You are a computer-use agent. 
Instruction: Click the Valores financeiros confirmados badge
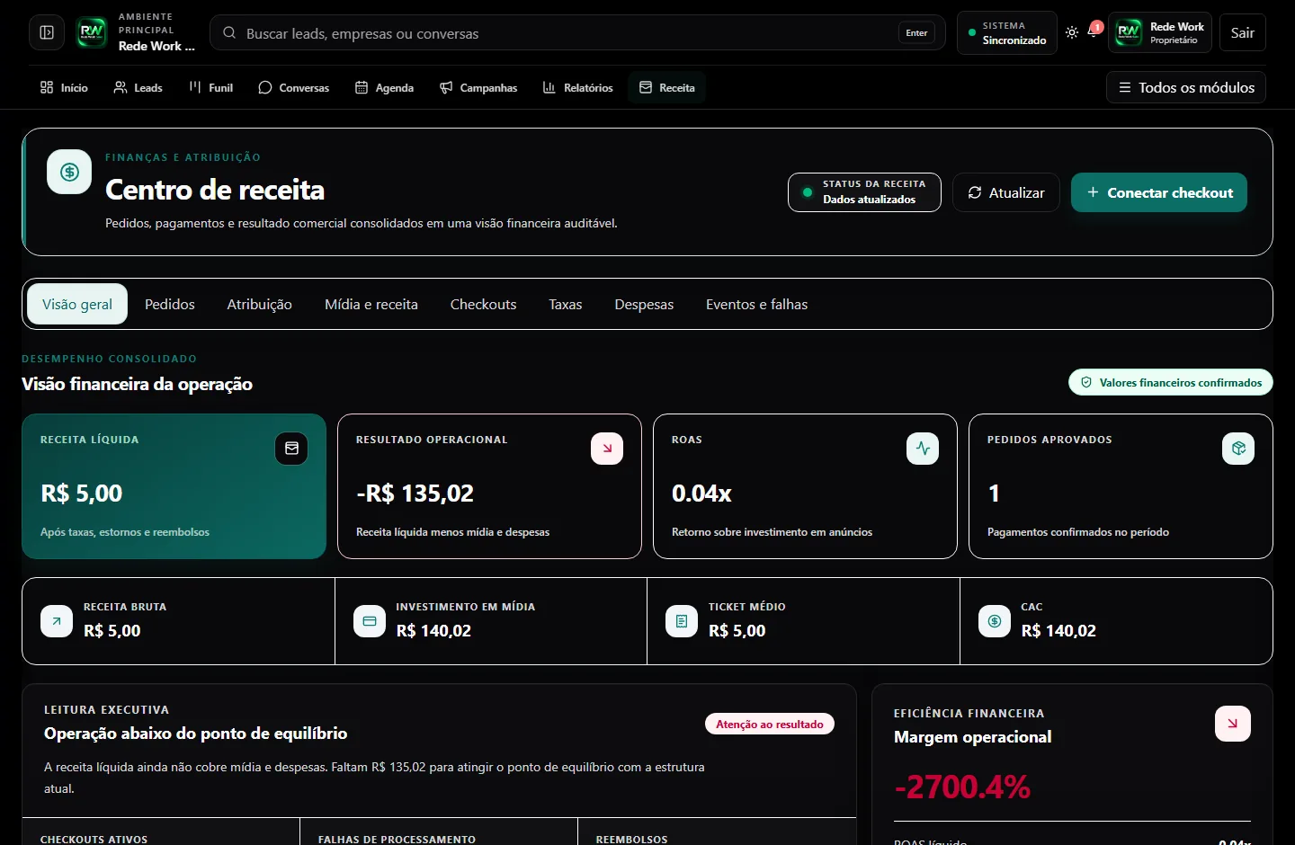tap(1171, 382)
